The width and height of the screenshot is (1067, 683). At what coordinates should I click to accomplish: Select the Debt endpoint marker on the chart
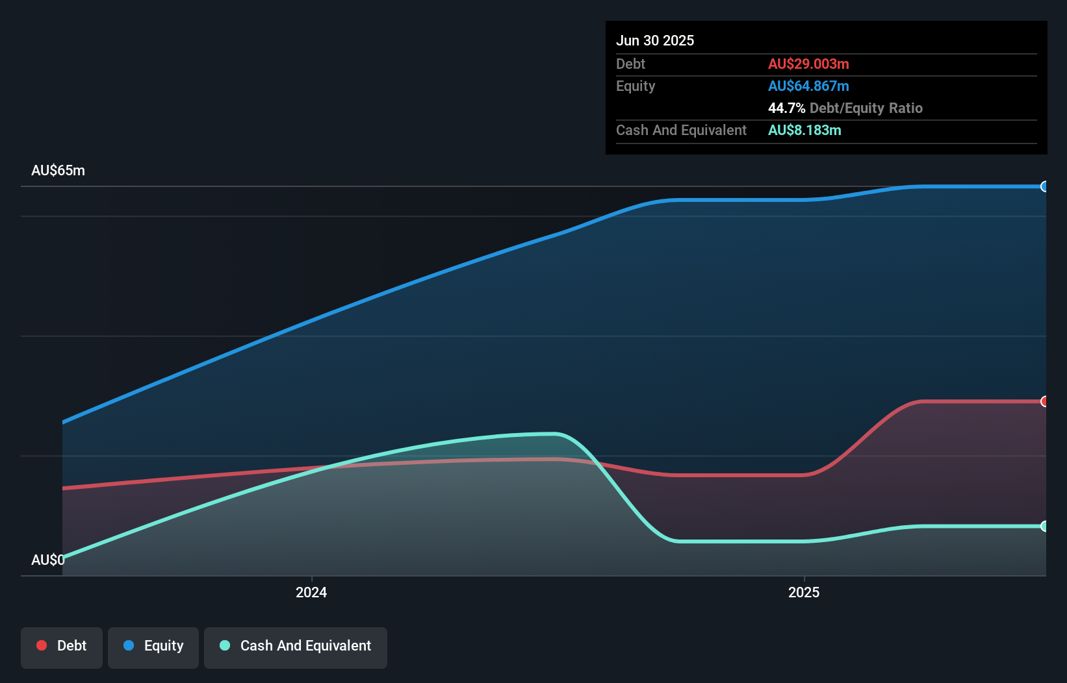[x=1044, y=402]
